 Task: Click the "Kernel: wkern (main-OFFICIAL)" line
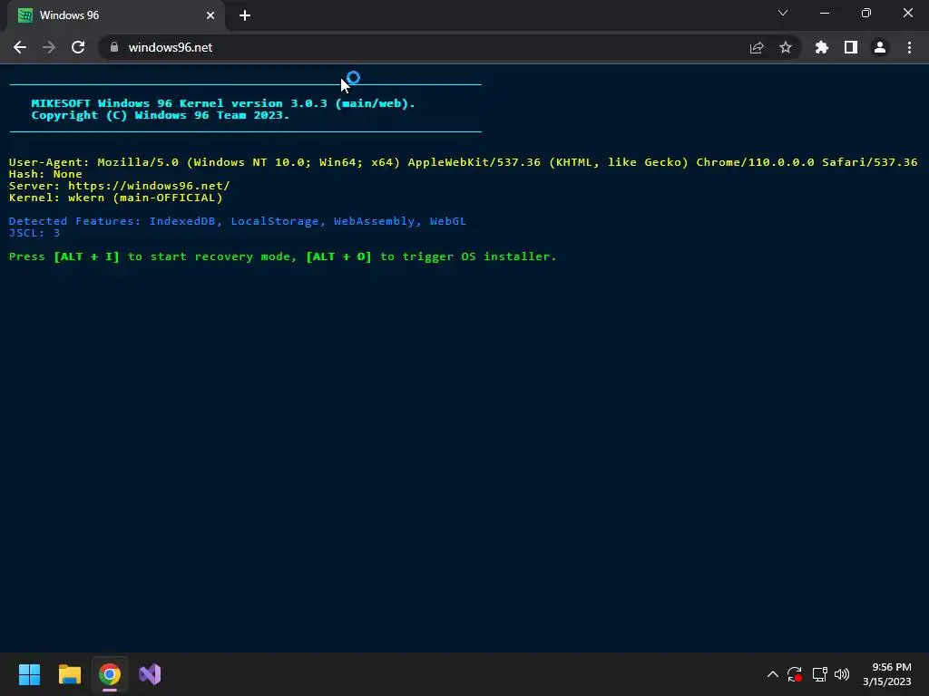(x=116, y=198)
